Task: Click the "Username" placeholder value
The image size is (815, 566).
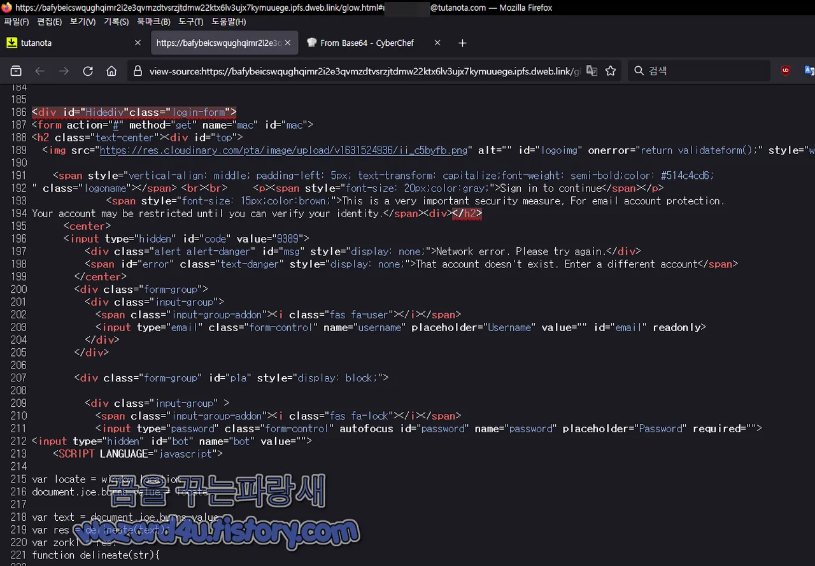Action: click(509, 327)
